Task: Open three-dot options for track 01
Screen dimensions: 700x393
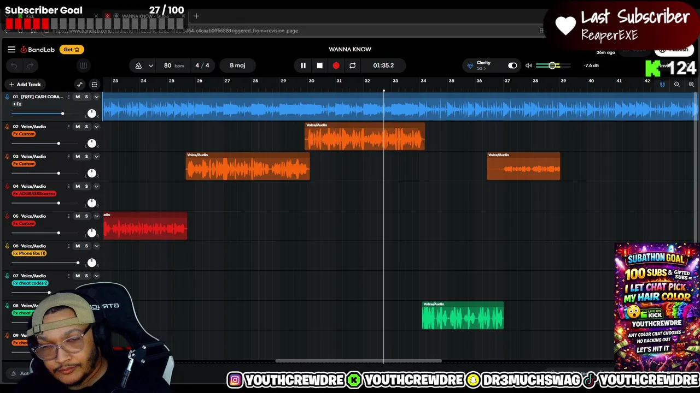Action: tap(68, 97)
